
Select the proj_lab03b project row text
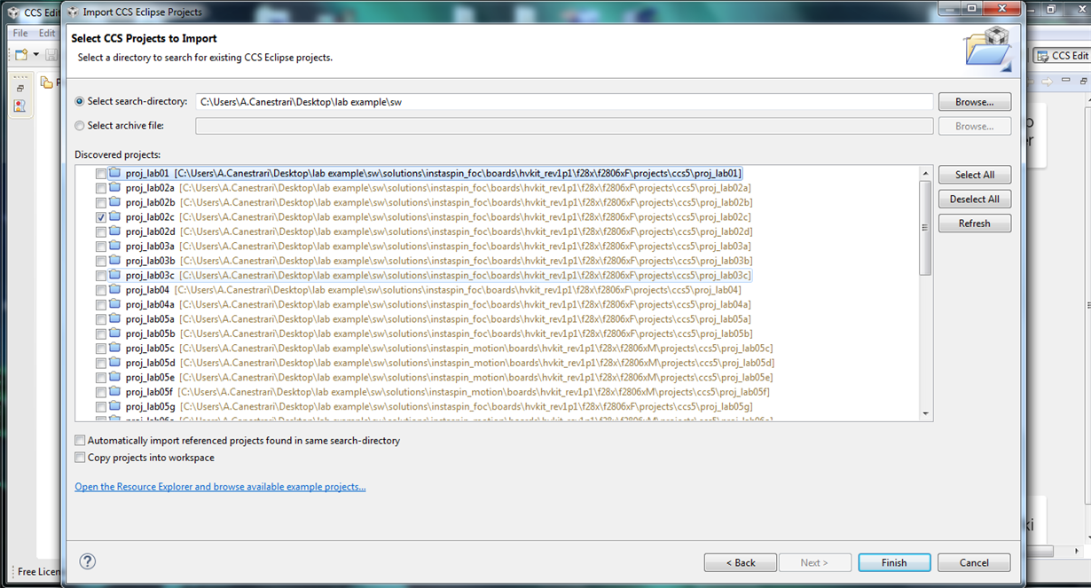pos(439,261)
